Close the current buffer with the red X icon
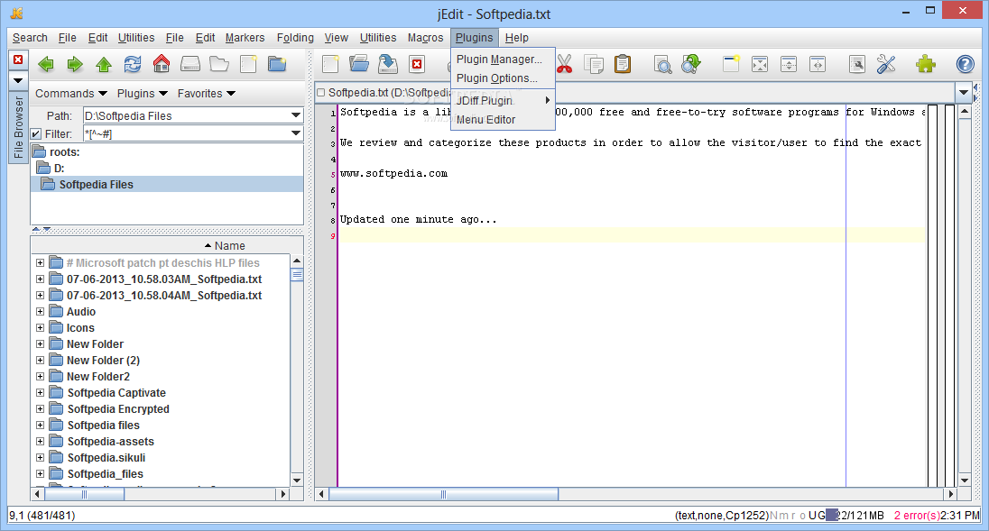989x531 pixels. [x=417, y=64]
